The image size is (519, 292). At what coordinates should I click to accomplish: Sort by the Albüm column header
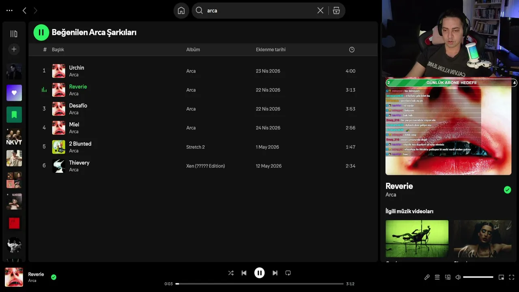(x=193, y=49)
